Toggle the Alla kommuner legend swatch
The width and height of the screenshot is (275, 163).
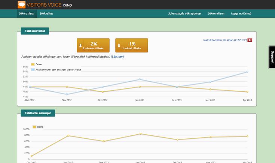coord(33,69)
